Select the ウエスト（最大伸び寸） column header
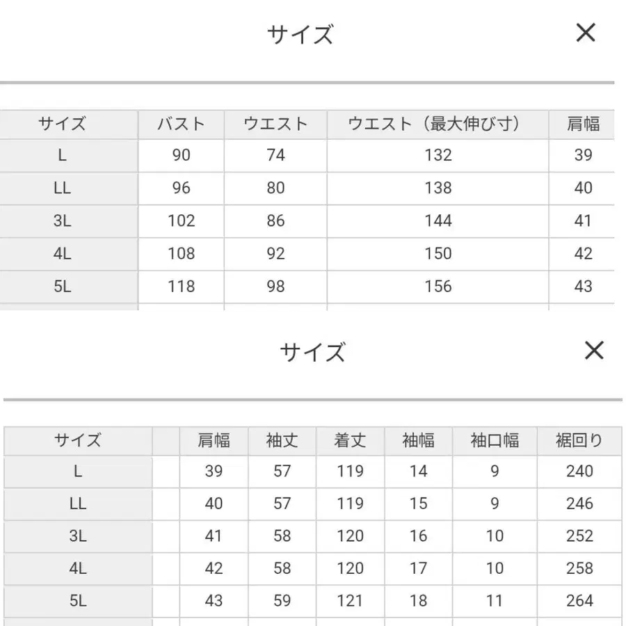The height and width of the screenshot is (626, 626). coord(438,125)
